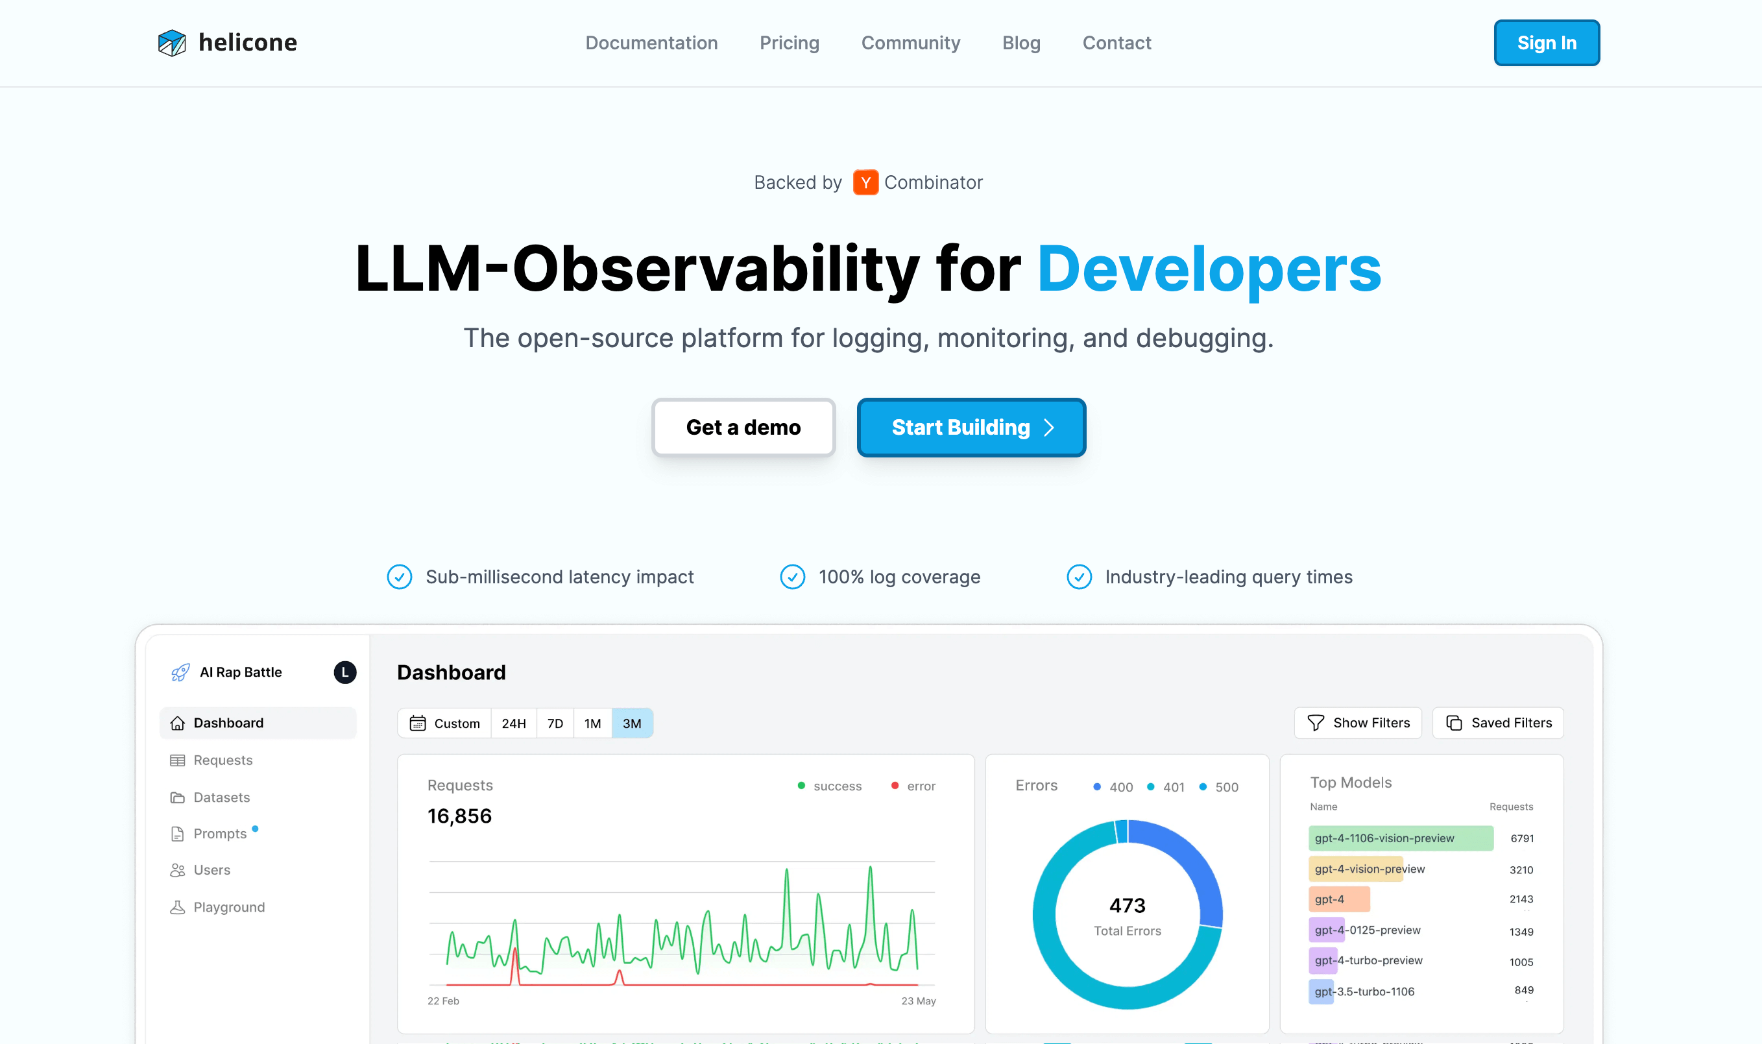Screen dimensions: 1762x1044
Task: Select the 24H time range toggle
Action: [x=513, y=722]
